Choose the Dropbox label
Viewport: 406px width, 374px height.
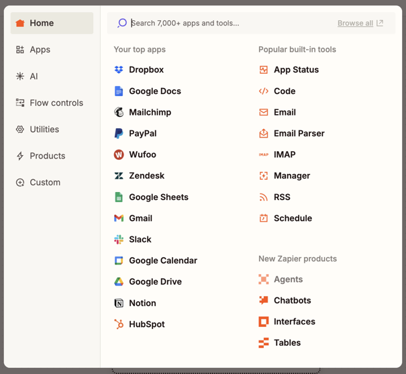pyautogui.click(x=146, y=70)
